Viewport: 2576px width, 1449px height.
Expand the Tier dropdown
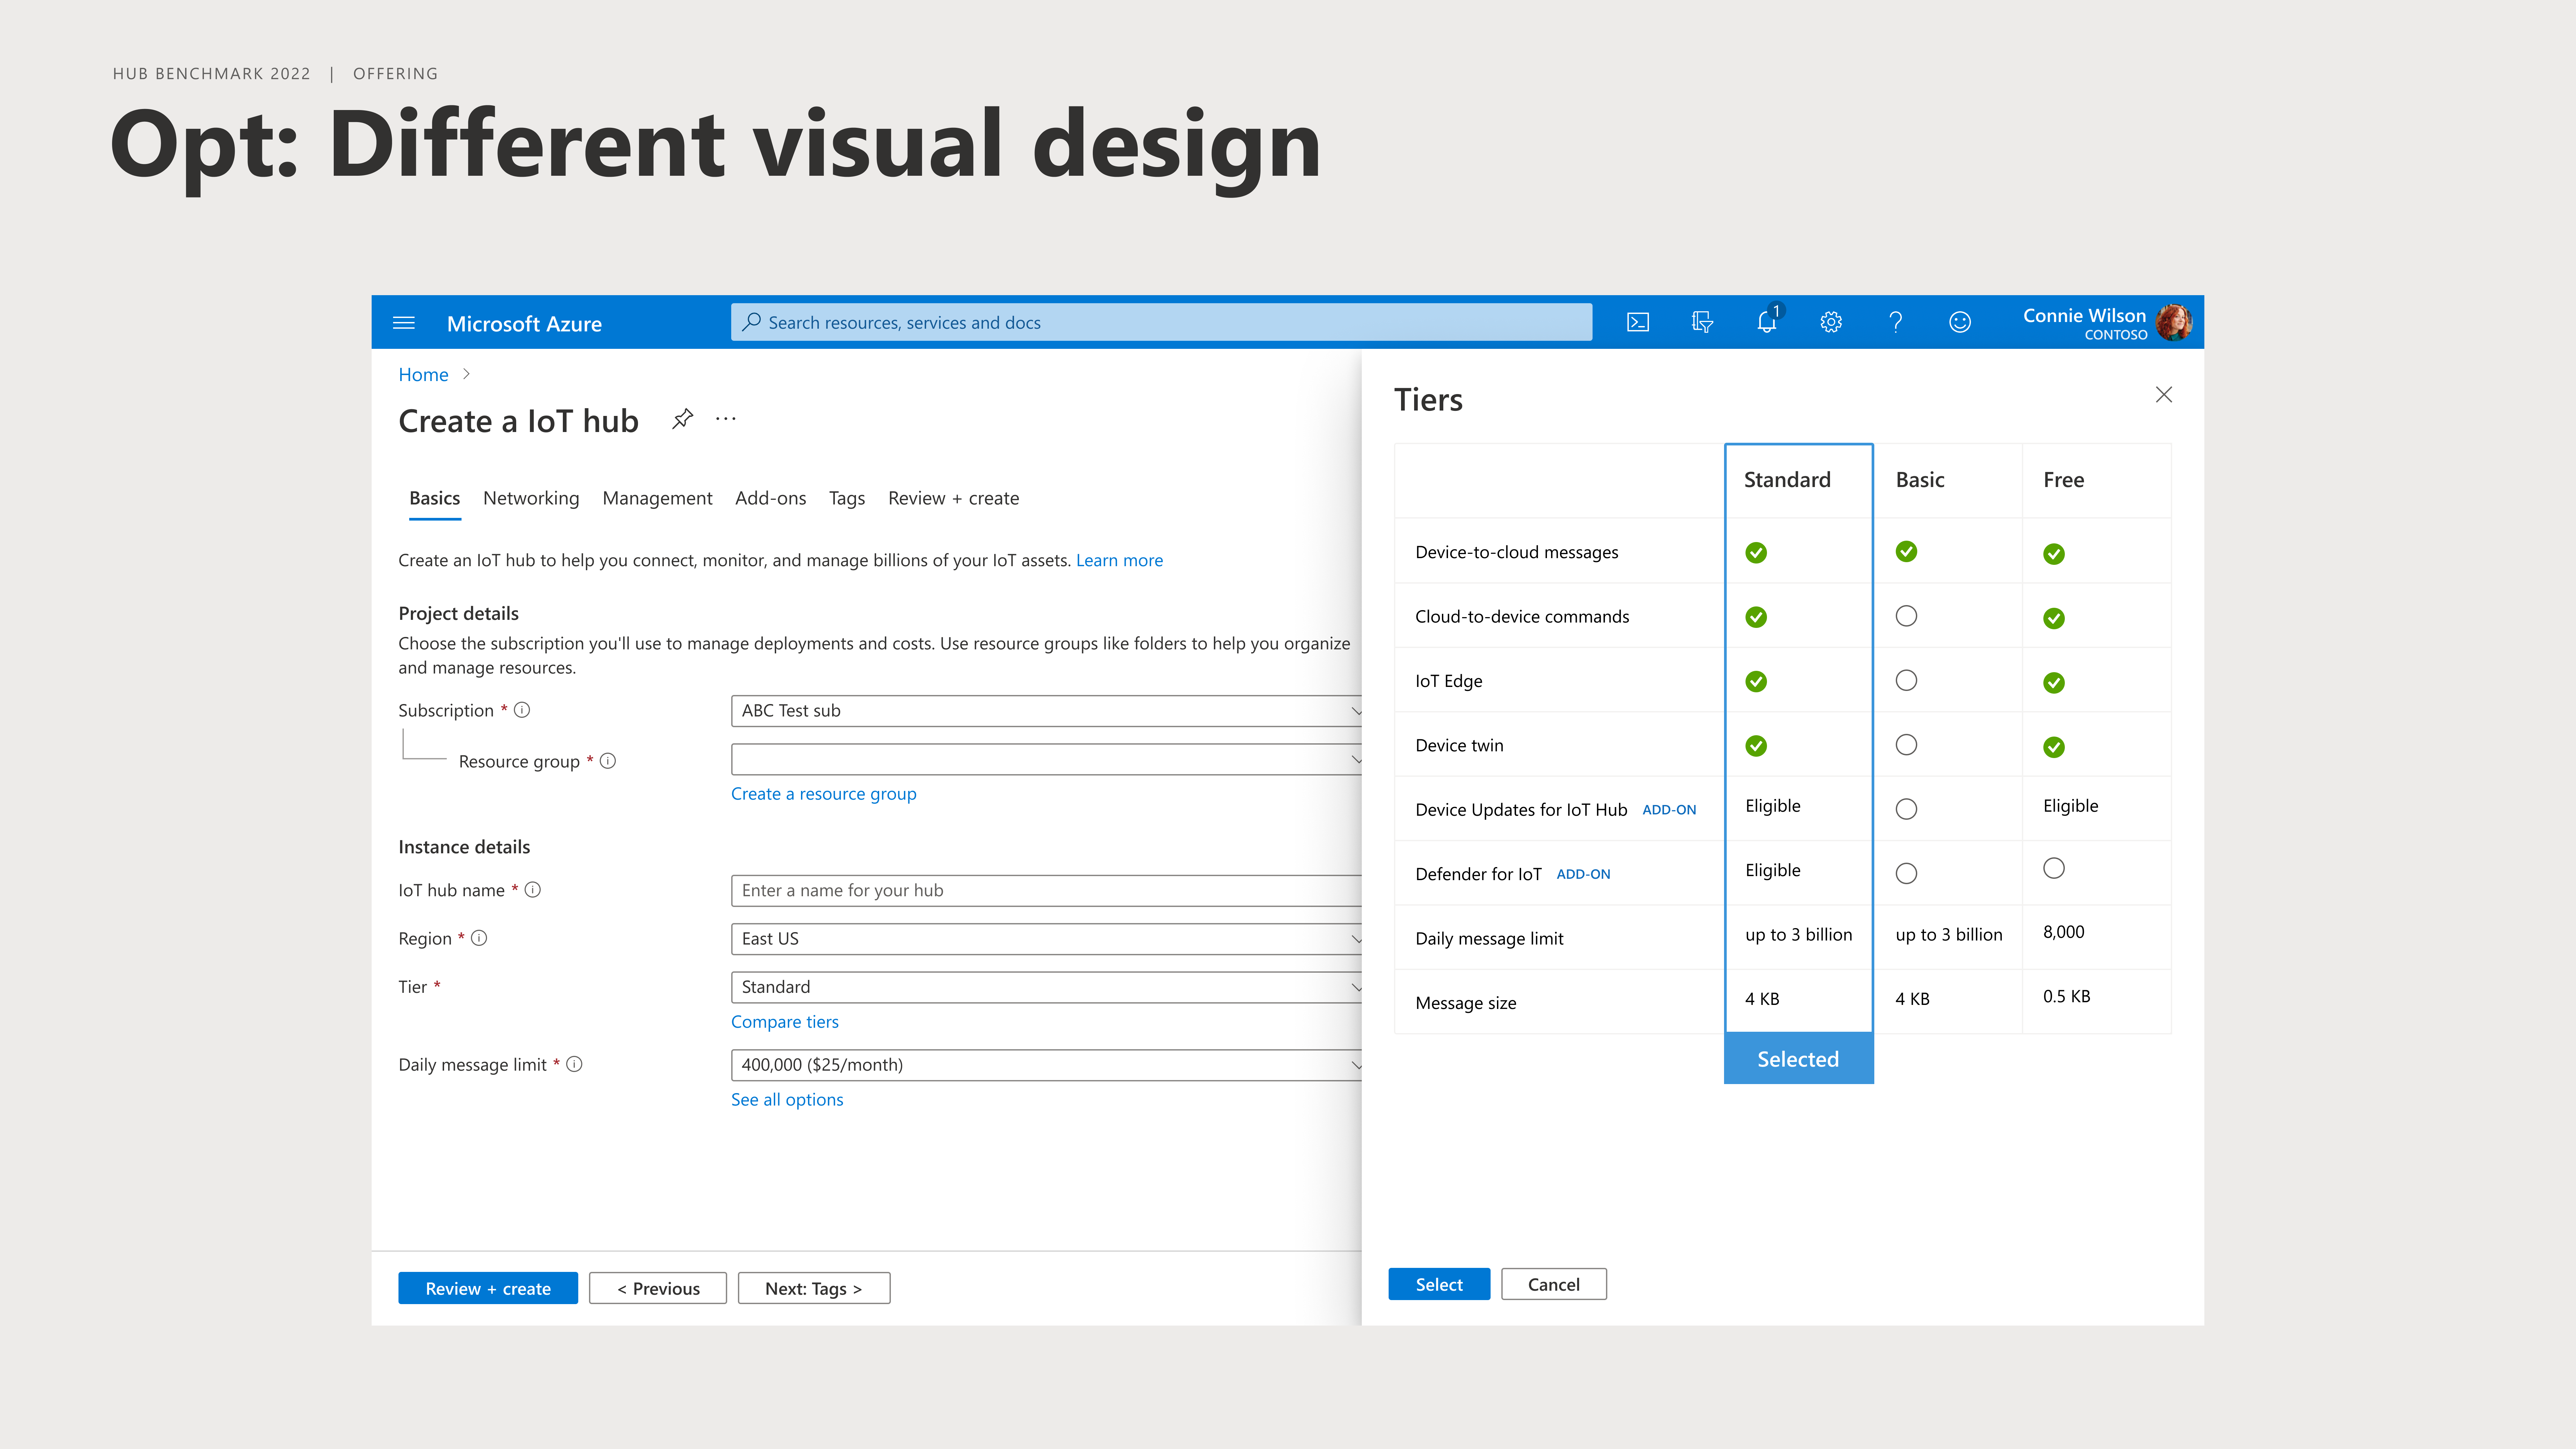1046,987
